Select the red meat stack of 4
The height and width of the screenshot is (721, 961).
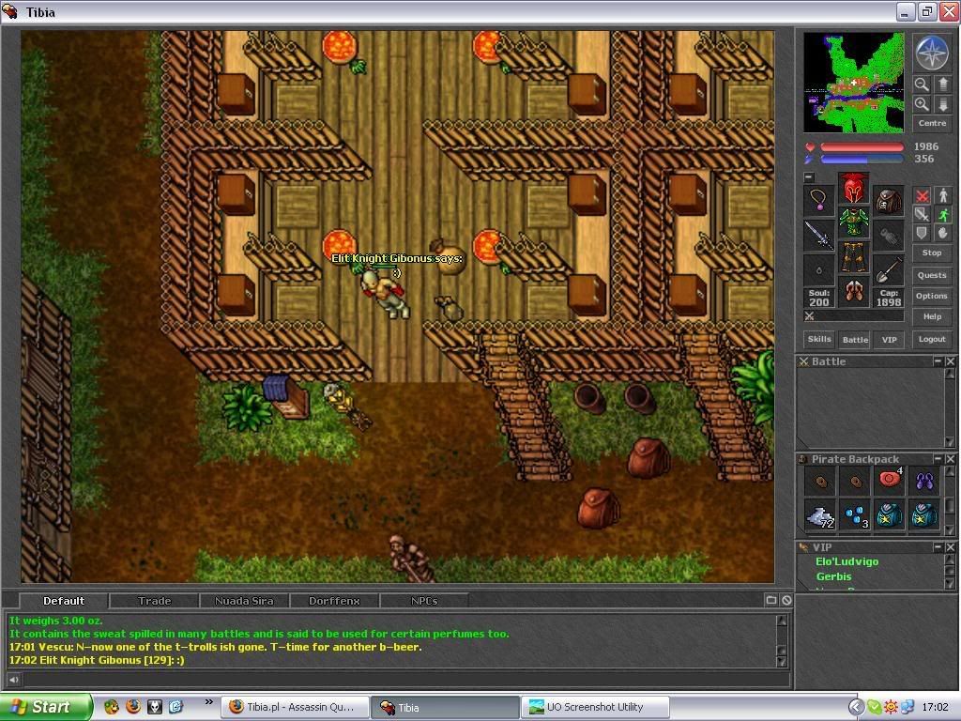click(x=890, y=482)
